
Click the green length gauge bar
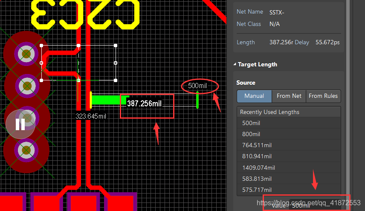(110, 100)
